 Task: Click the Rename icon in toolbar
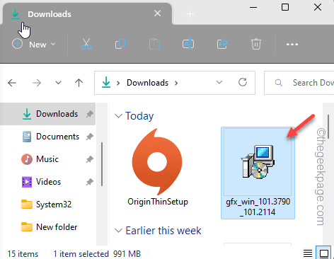tap(188, 44)
